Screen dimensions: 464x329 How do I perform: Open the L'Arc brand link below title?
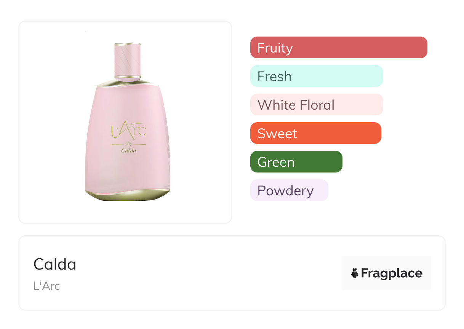pyautogui.click(x=46, y=286)
